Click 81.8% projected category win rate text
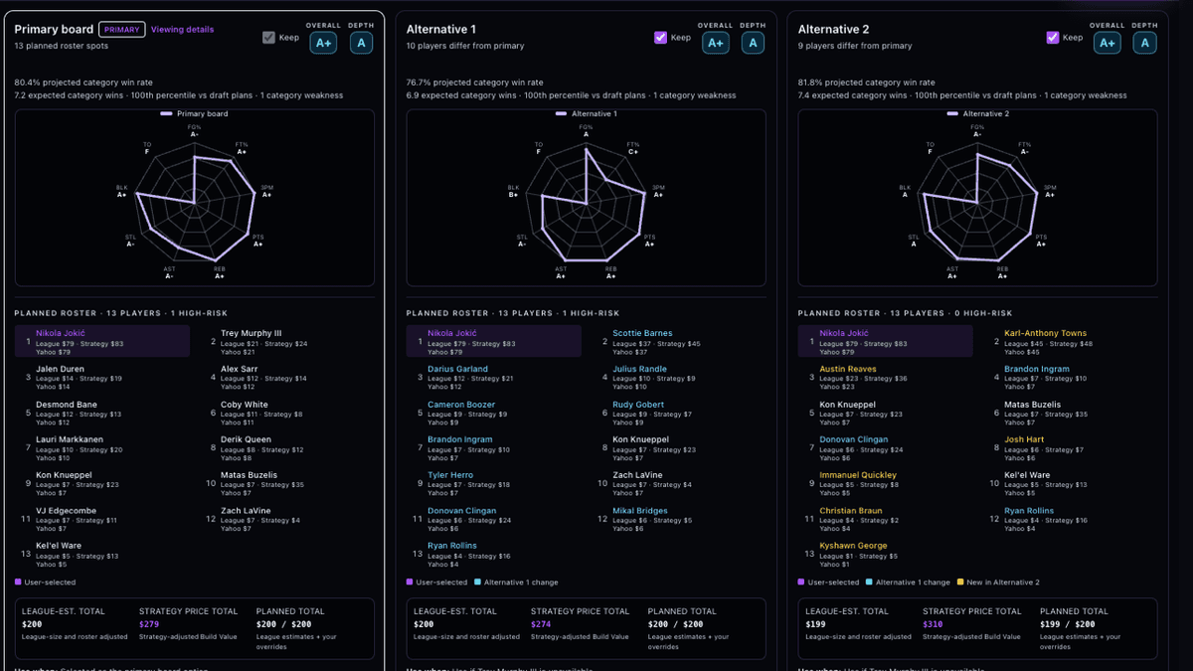 click(x=866, y=83)
